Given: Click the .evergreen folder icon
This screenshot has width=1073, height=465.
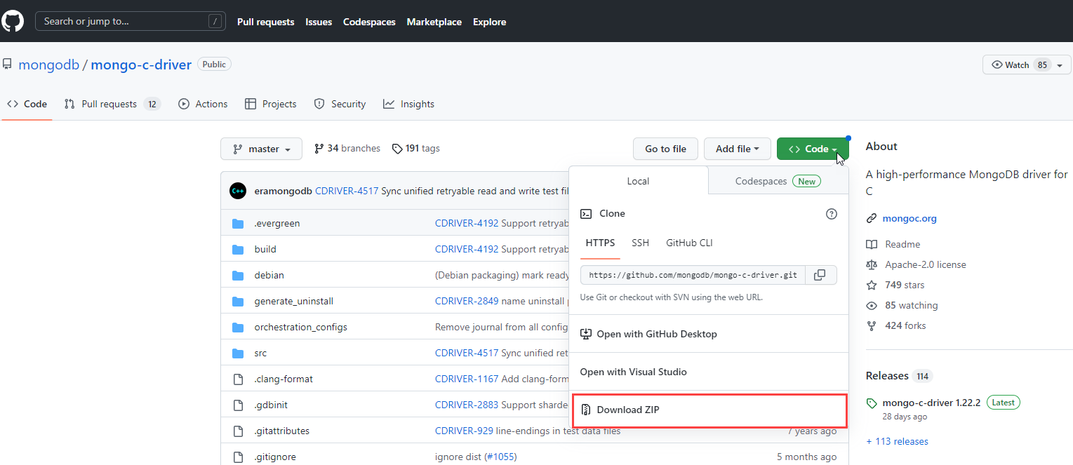Looking at the screenshot, I should coord(238,224).
